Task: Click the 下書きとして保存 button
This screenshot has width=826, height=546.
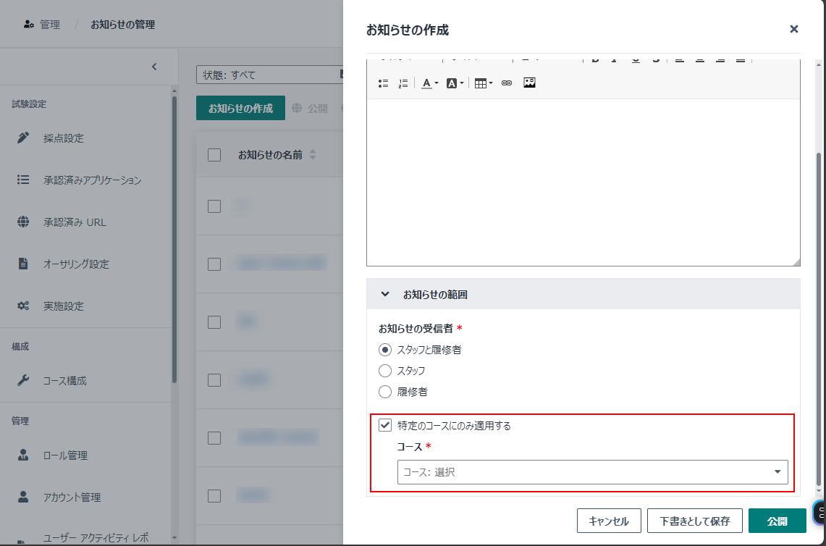Action: (694, 521)
